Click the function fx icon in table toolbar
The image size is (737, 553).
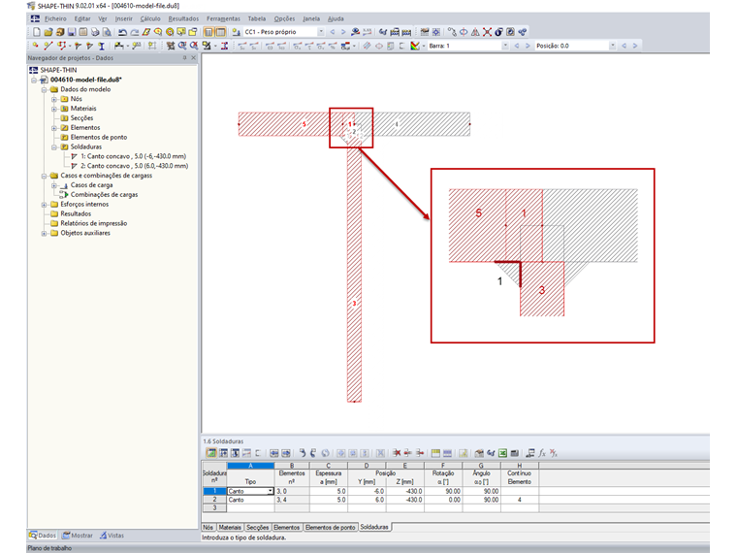[x=542, y=453]
